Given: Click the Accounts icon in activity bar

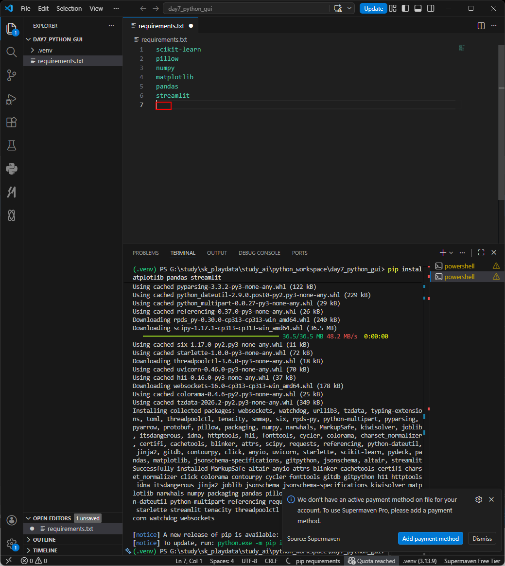Looking at the screenshot, I should [x=12, y=520].
